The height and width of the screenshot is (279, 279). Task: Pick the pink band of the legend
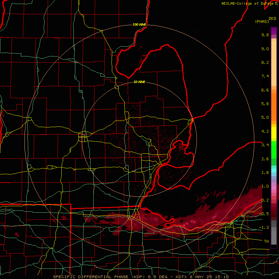274,188
